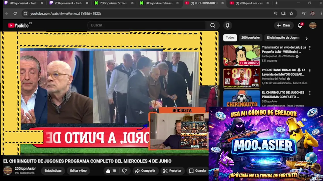The image size is (323, 181).
Task: Click Editar vídeo
Action: 78,171
